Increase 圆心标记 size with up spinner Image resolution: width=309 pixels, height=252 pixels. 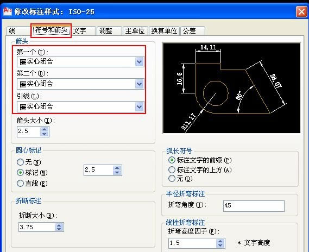coord(117,168)
